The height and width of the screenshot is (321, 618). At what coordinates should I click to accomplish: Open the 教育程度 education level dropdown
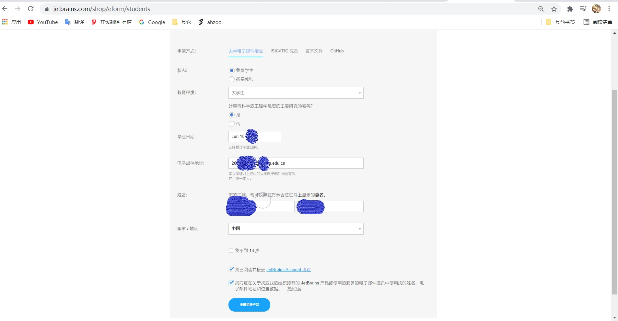(295, 93)
